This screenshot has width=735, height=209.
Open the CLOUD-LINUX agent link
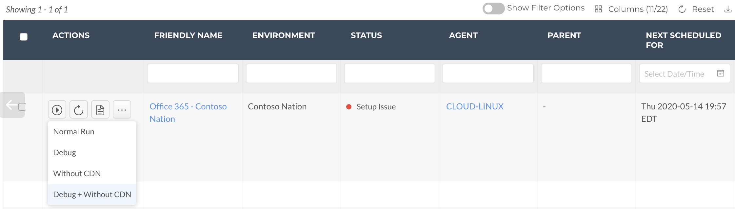tap(475, 106)
